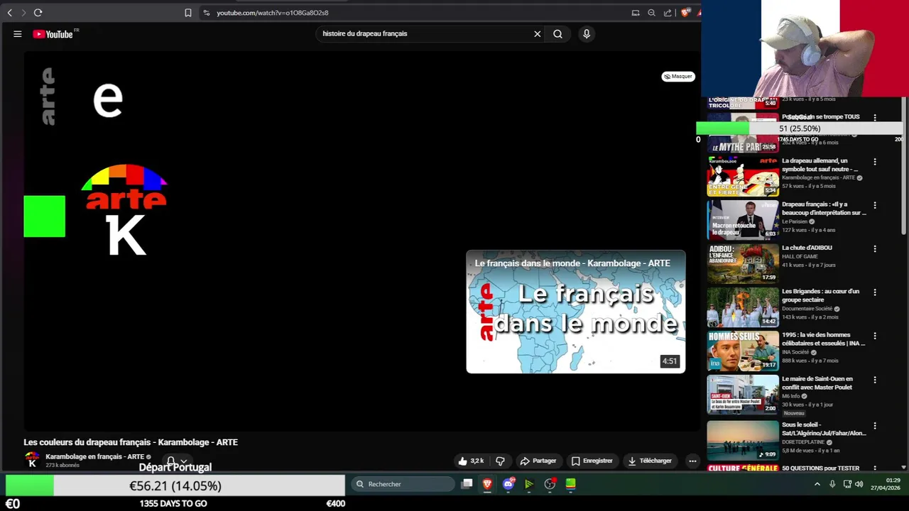Open the circular app with red badge in taskbar
Image resolution: width=909 pixels, height=511 pixels.
[x=550, y=484]
